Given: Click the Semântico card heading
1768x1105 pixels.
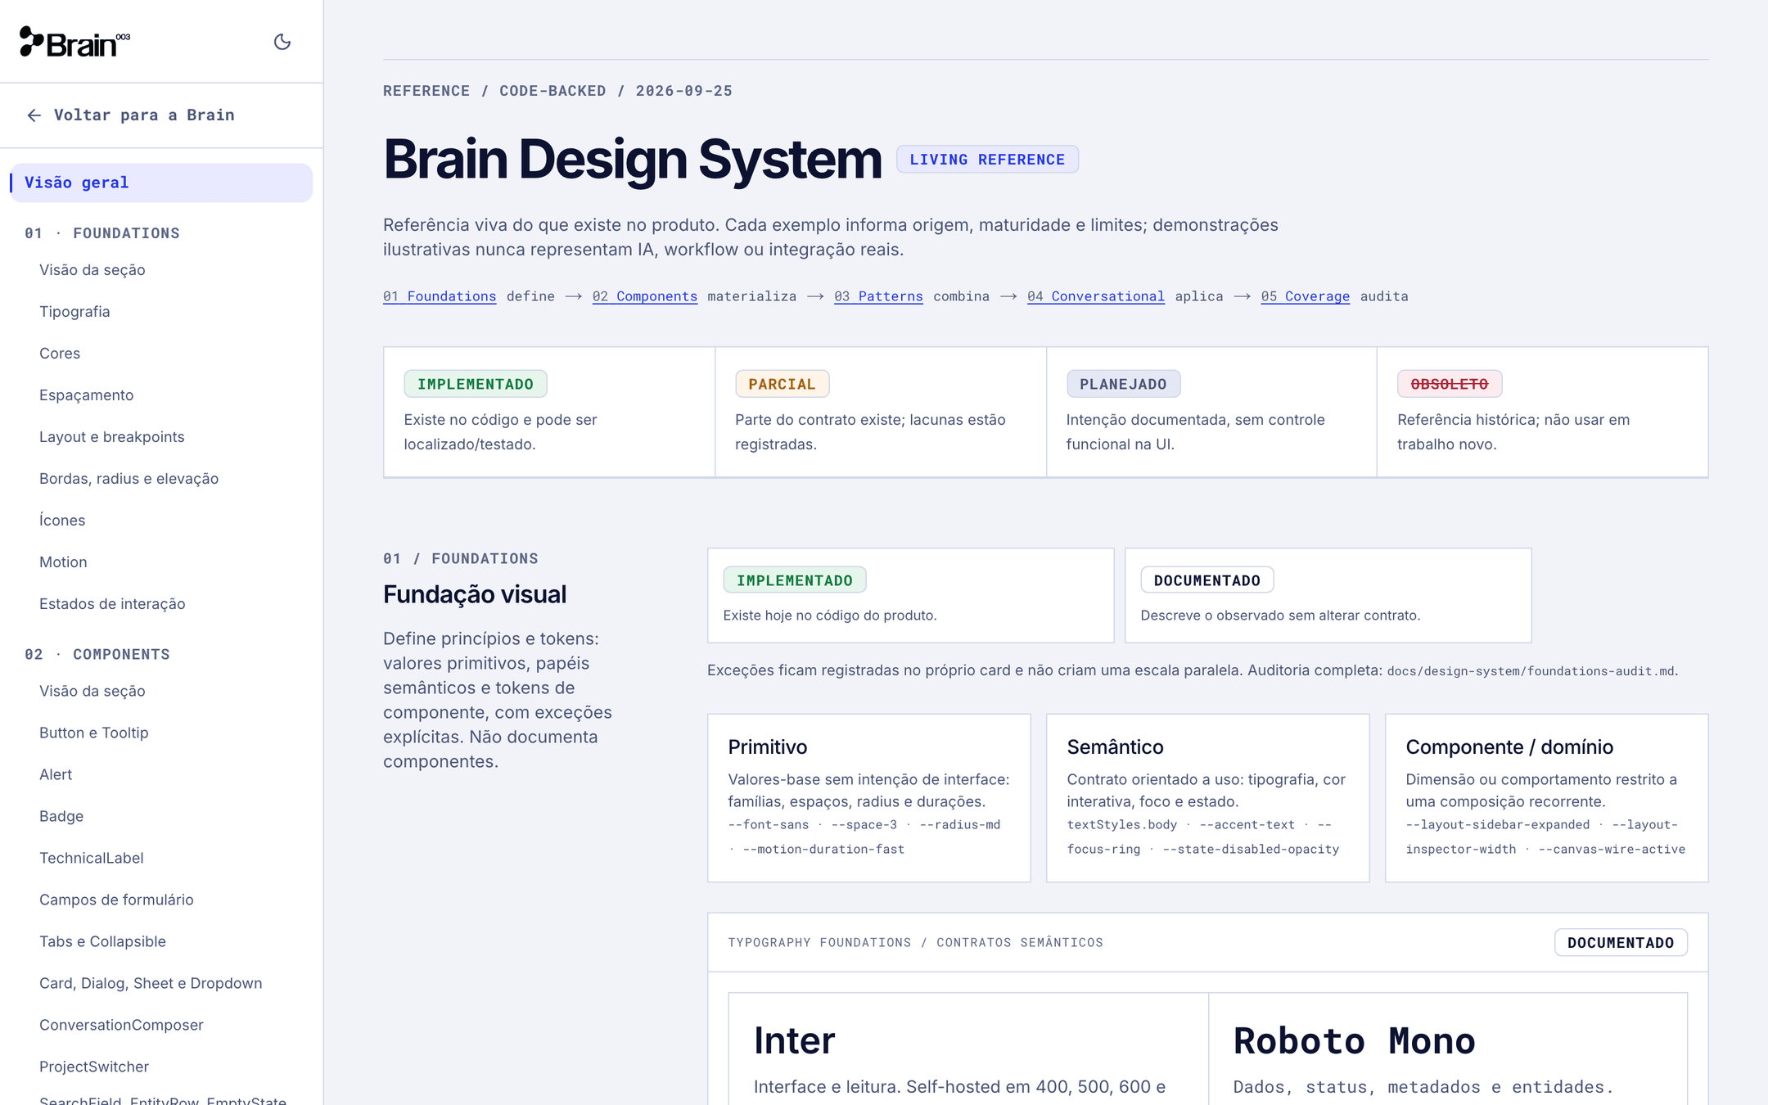Looking at the screenshot, I should coord(1115,747).
